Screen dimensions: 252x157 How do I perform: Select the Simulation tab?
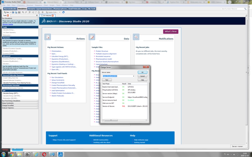[22, 9]
